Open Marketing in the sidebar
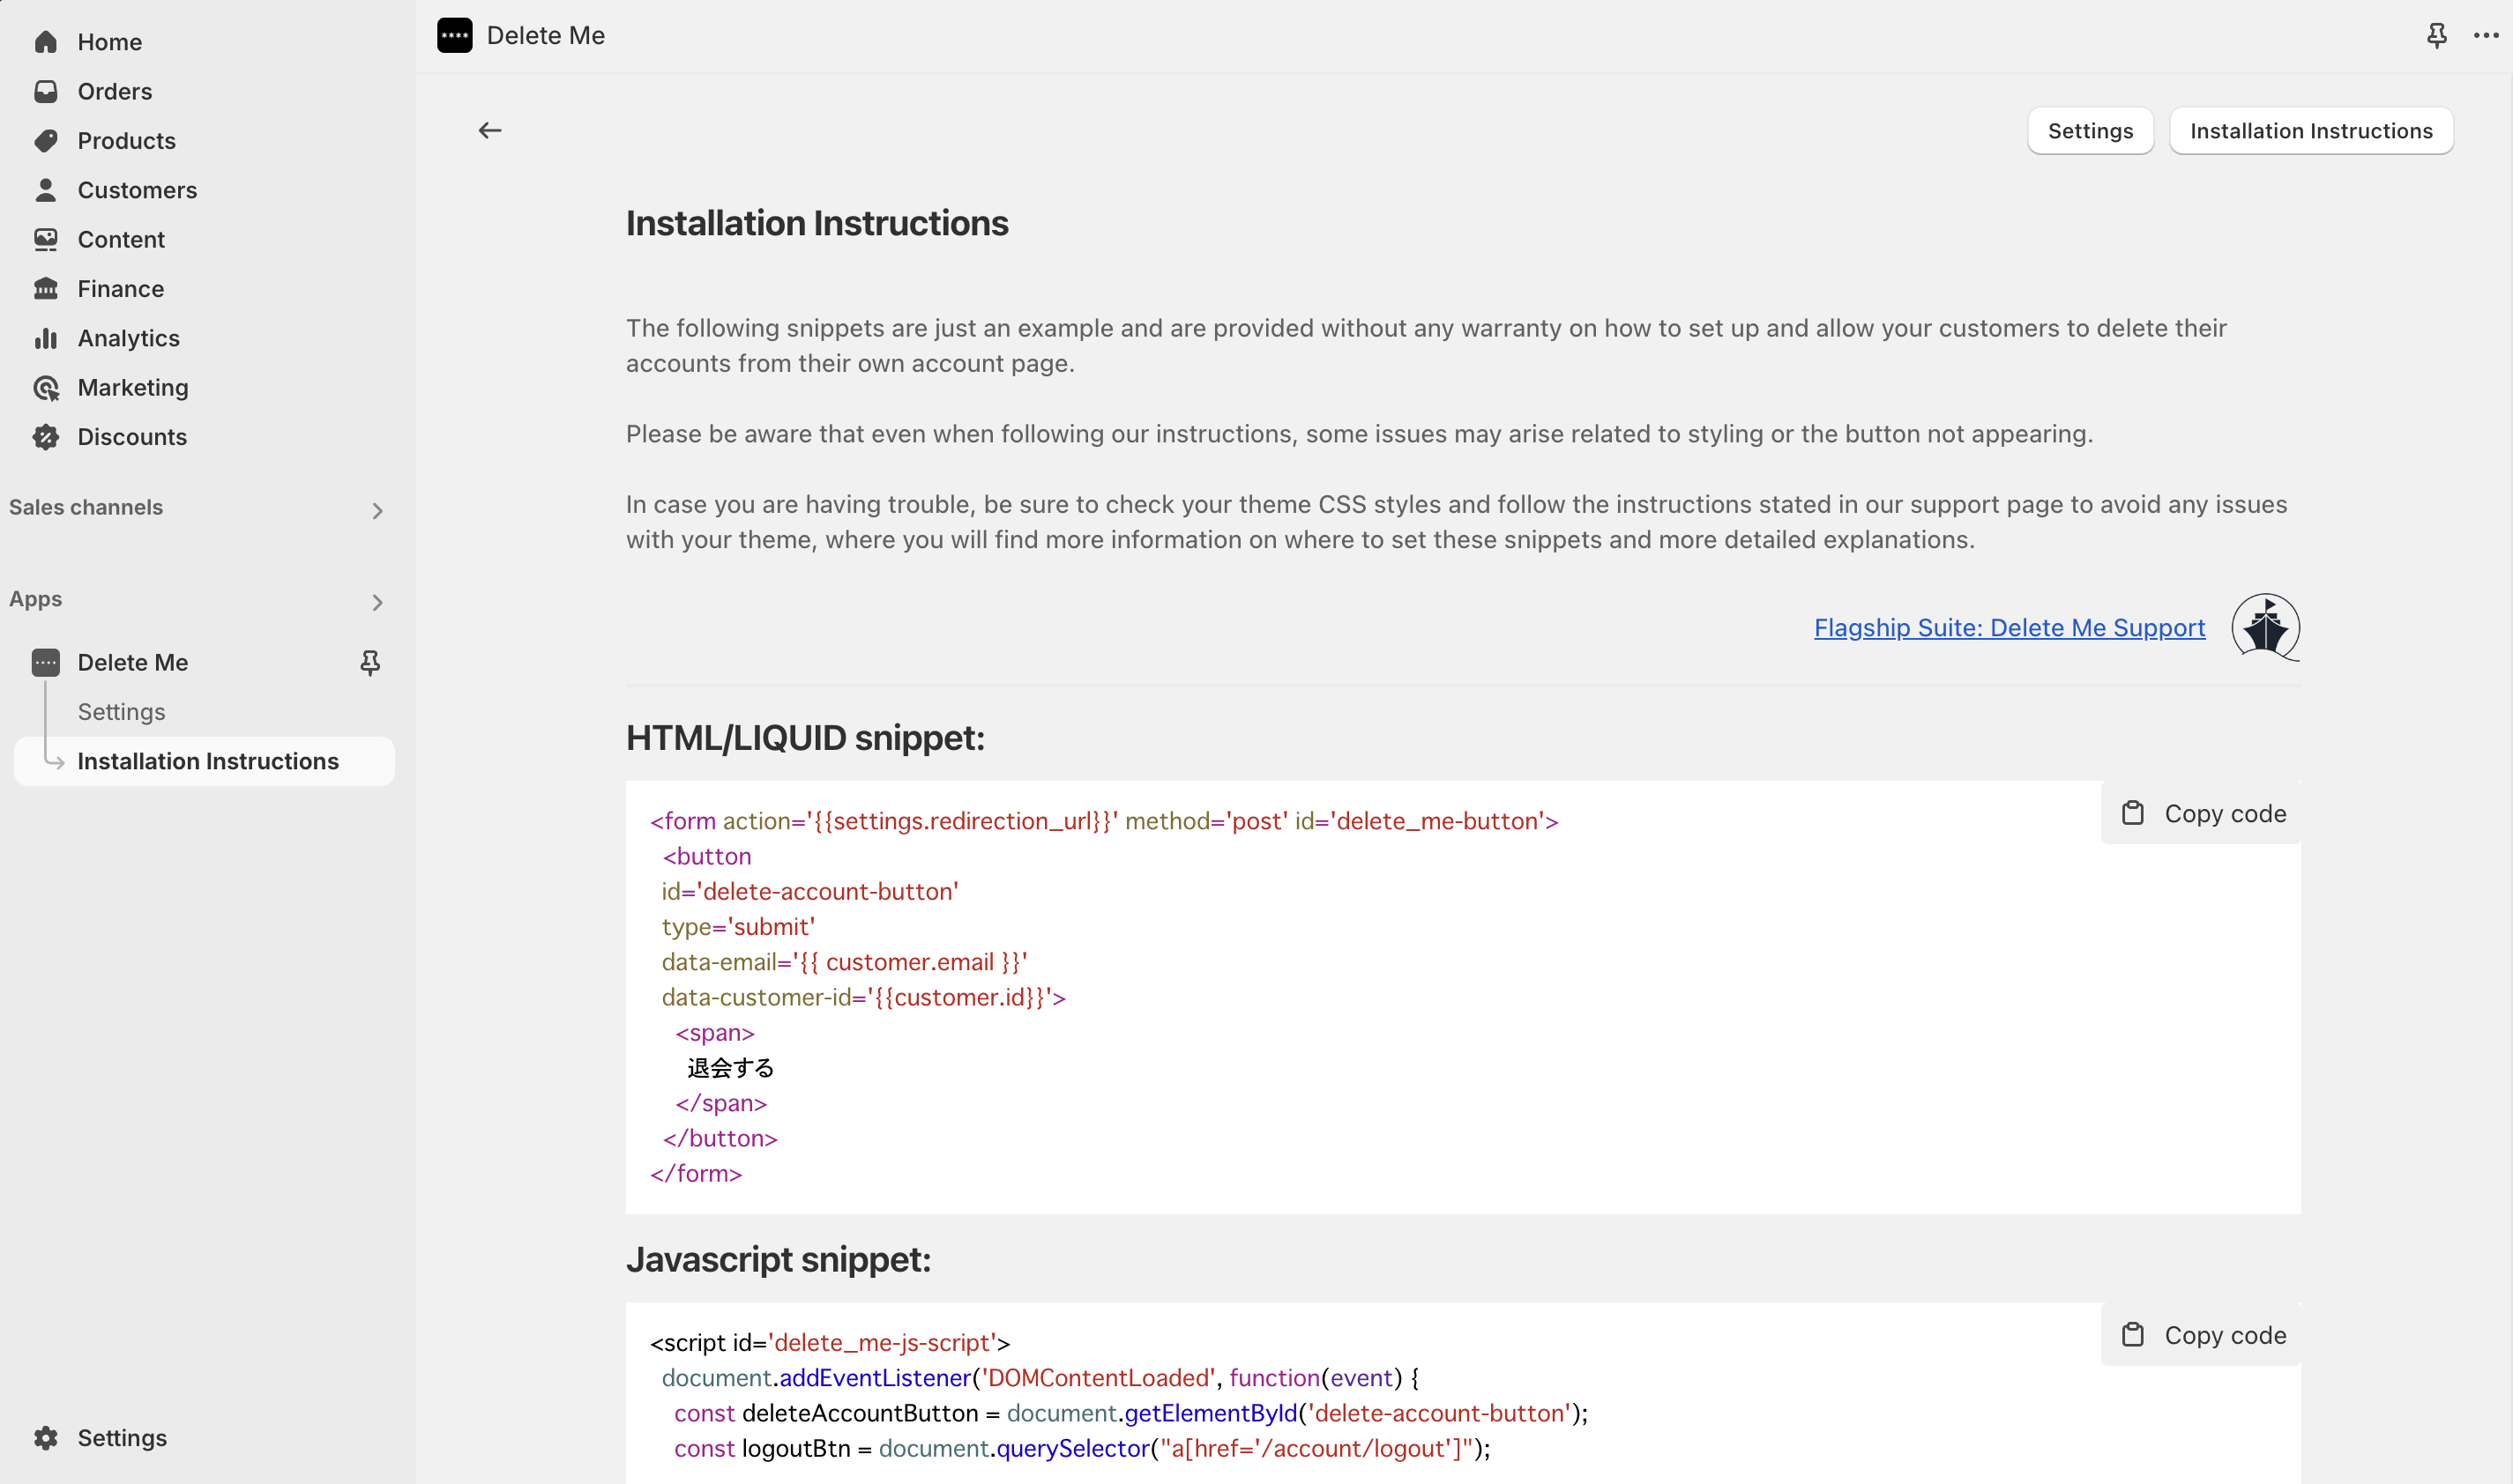Viewport: 2513px width, 1484px height. [x=133, y=387]
